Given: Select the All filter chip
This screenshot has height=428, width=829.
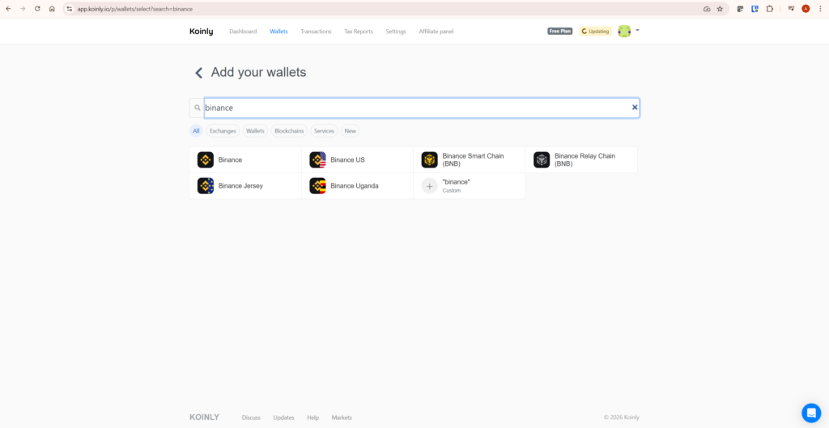Looking at the screenshot, I should [x=196, y=130].
